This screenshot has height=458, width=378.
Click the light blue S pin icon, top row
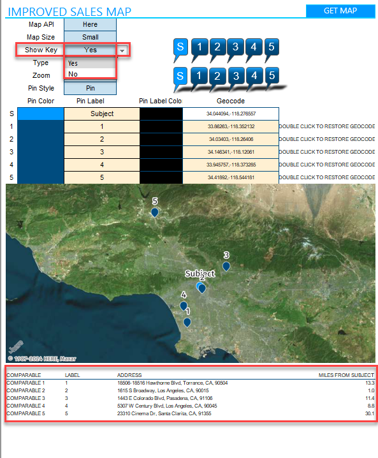pos(180,49)
